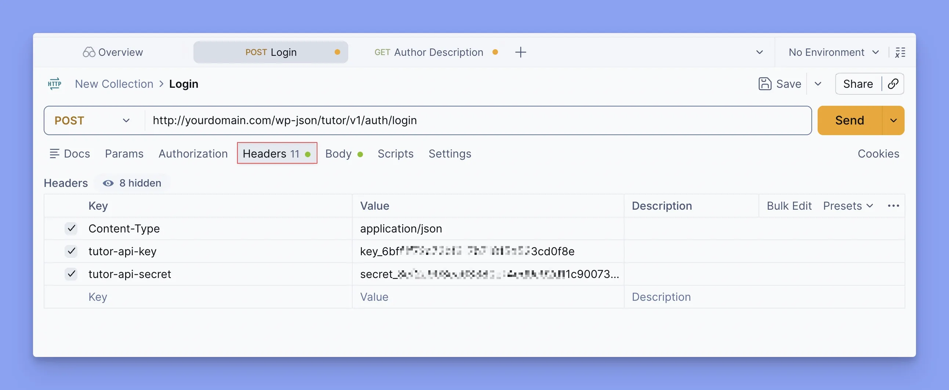Open the variables quick look icon
This screenshot has height=390, width=949.
[x=900, y=53]
